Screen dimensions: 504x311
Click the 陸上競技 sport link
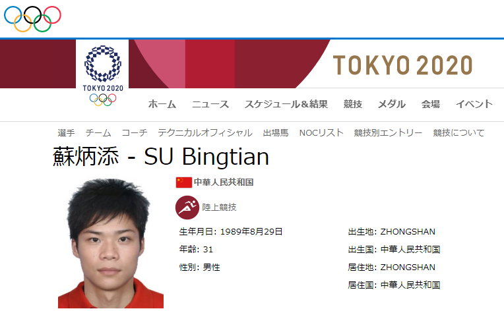tap(219, 208)
